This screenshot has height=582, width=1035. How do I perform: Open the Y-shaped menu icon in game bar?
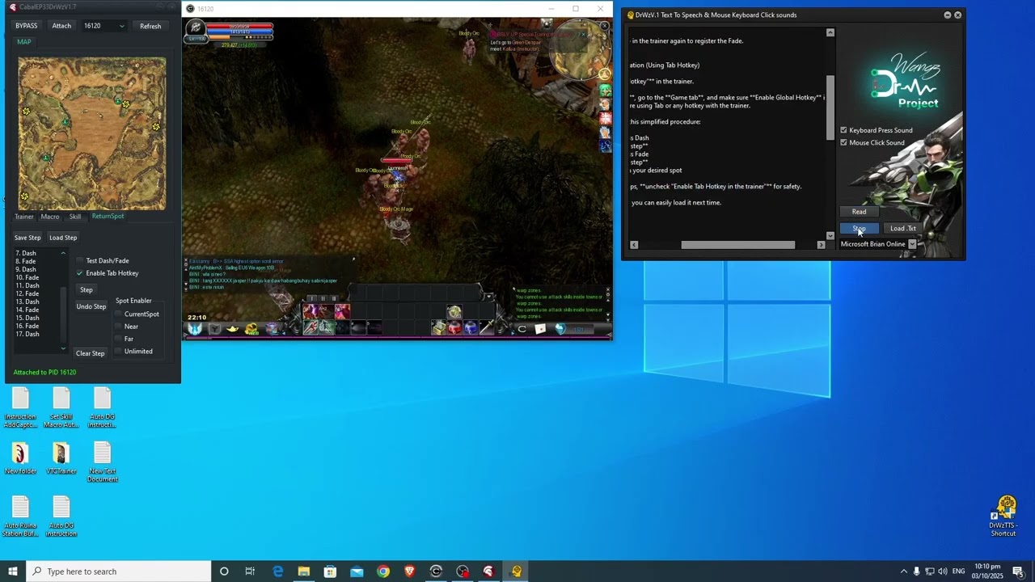point(214,328)
